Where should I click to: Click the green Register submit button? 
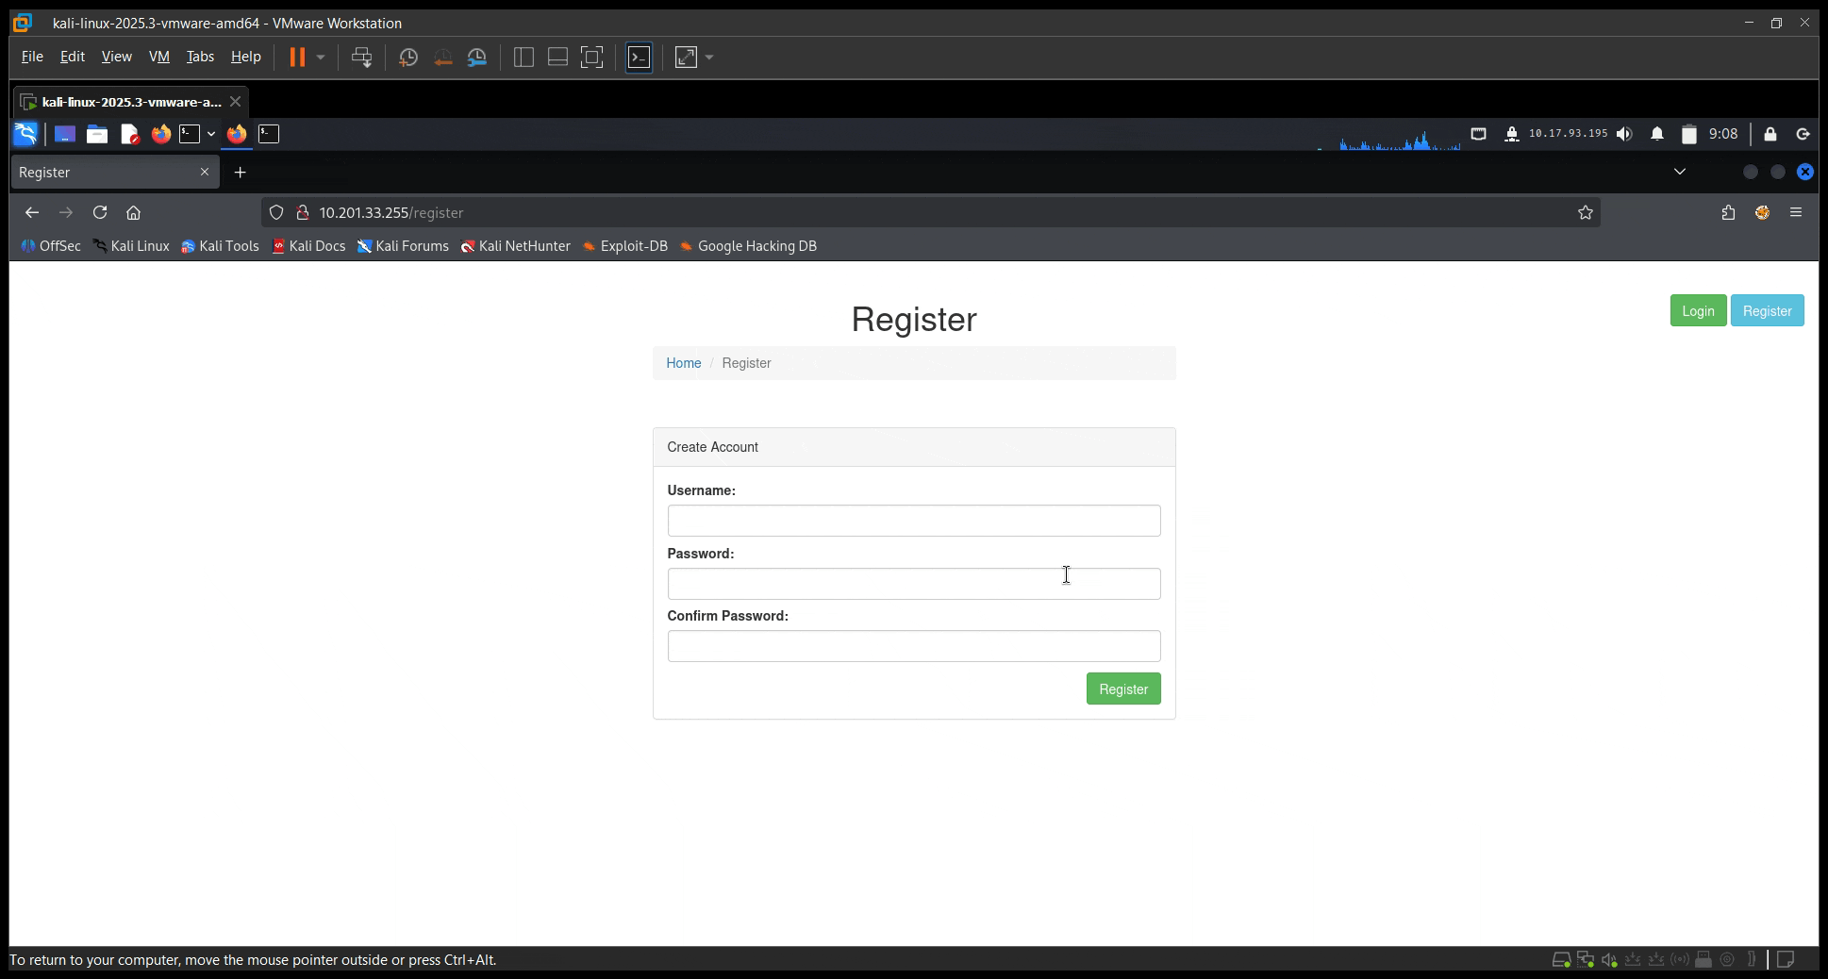pyautogui.click(x=1122, y=689)
